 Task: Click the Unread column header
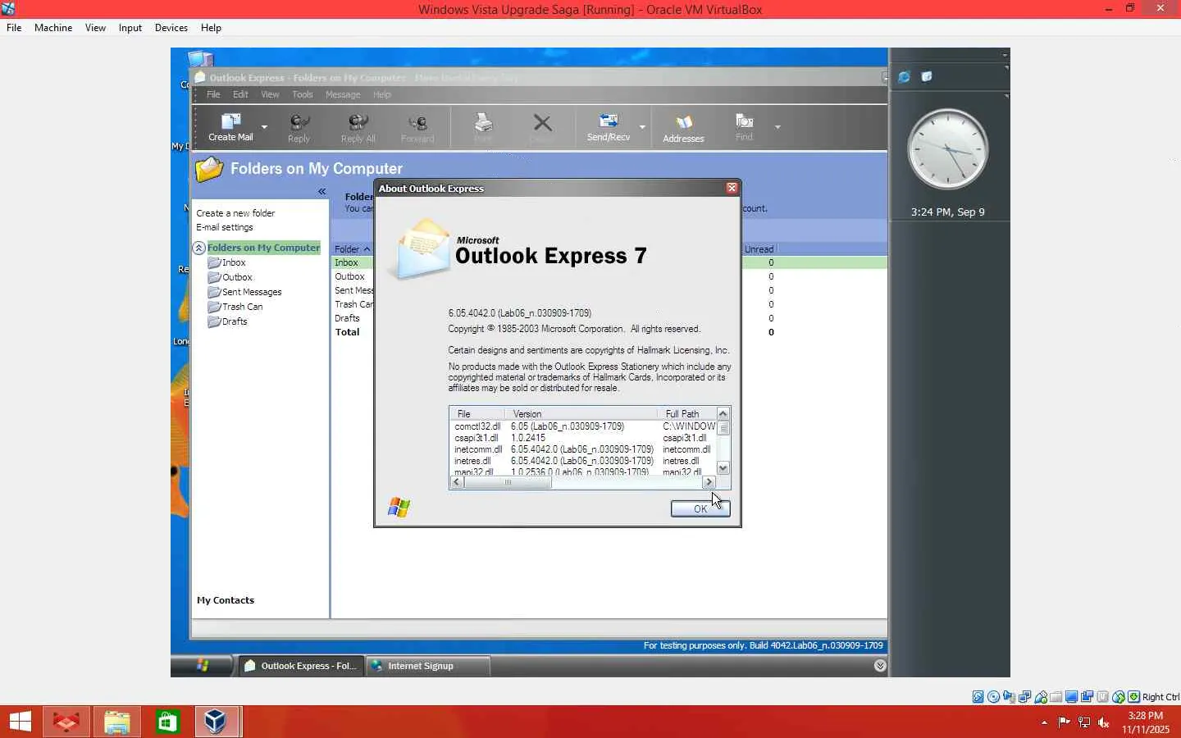tap(759, 249)
